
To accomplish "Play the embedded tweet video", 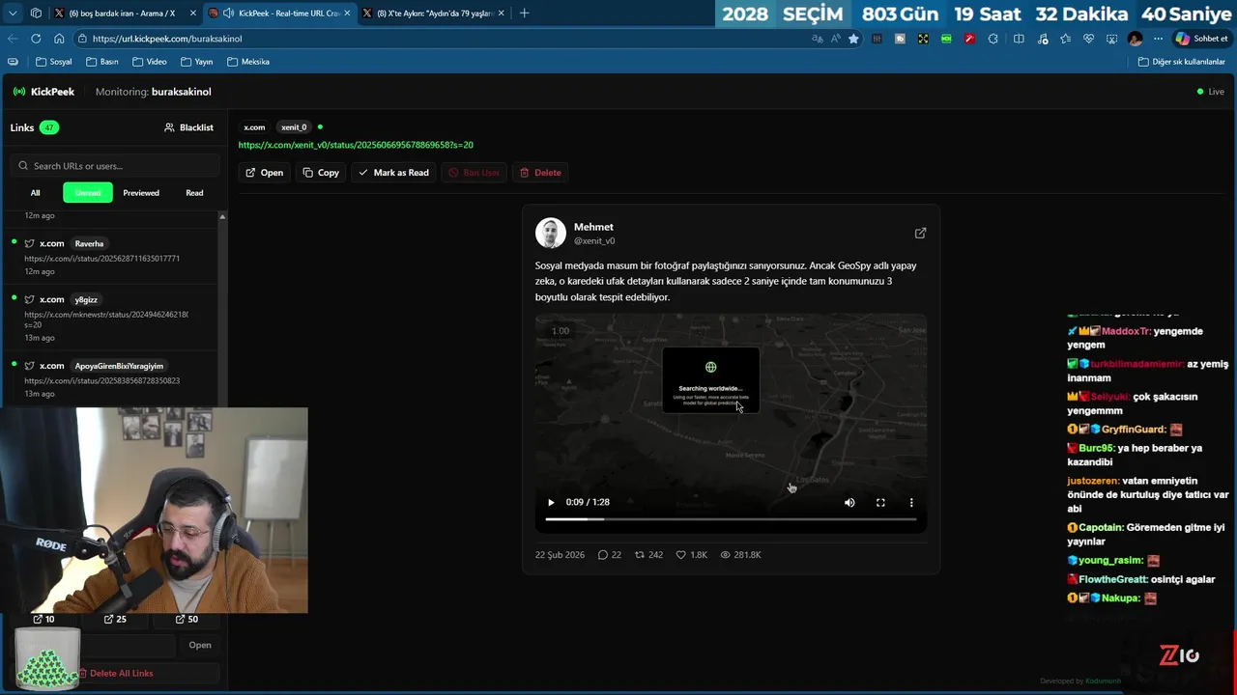I will 551,502.
